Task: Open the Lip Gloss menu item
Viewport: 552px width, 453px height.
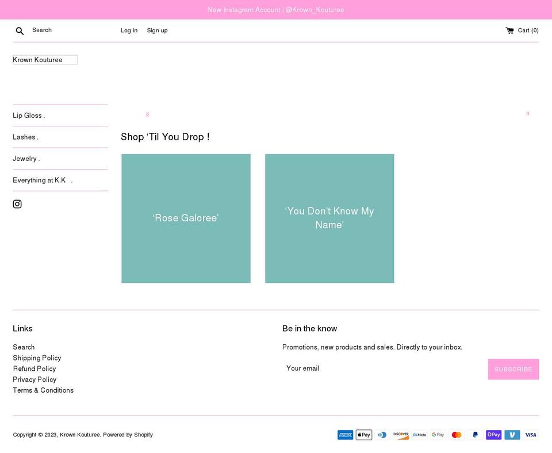Action: (x=28, y=116)
